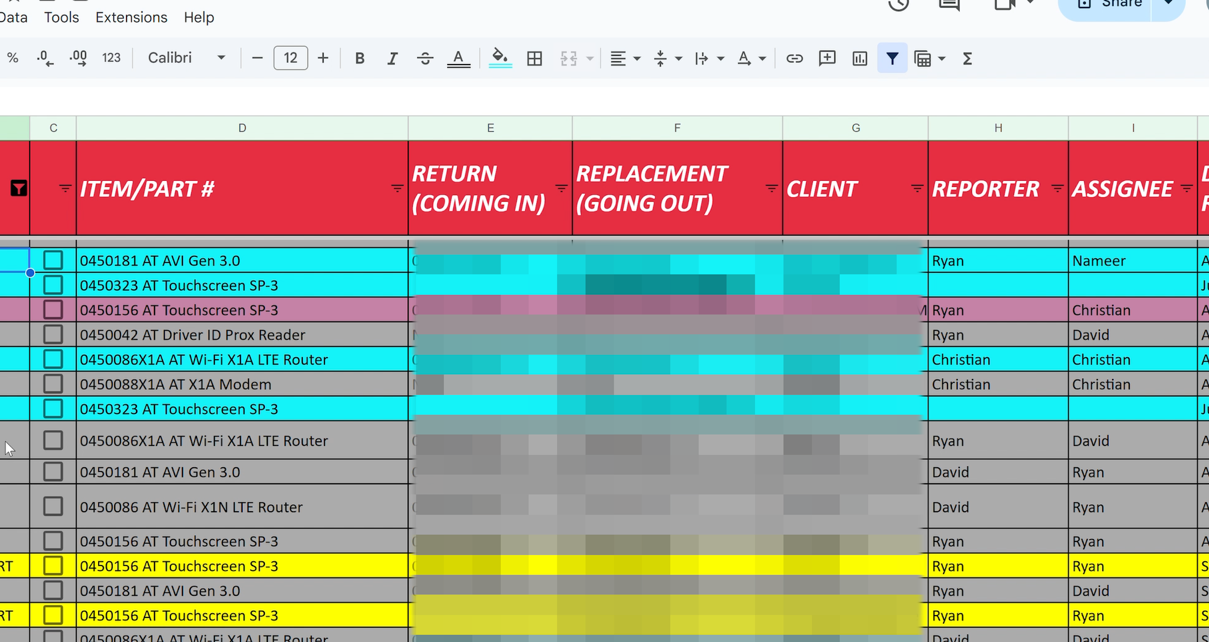Toggle the filter button in toolbar
Viewport: 1209px width, 642px height.
(x=892, y=59)
